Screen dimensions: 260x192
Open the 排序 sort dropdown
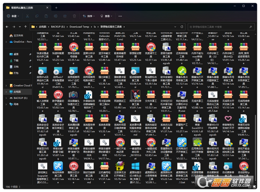pos(89,16)
